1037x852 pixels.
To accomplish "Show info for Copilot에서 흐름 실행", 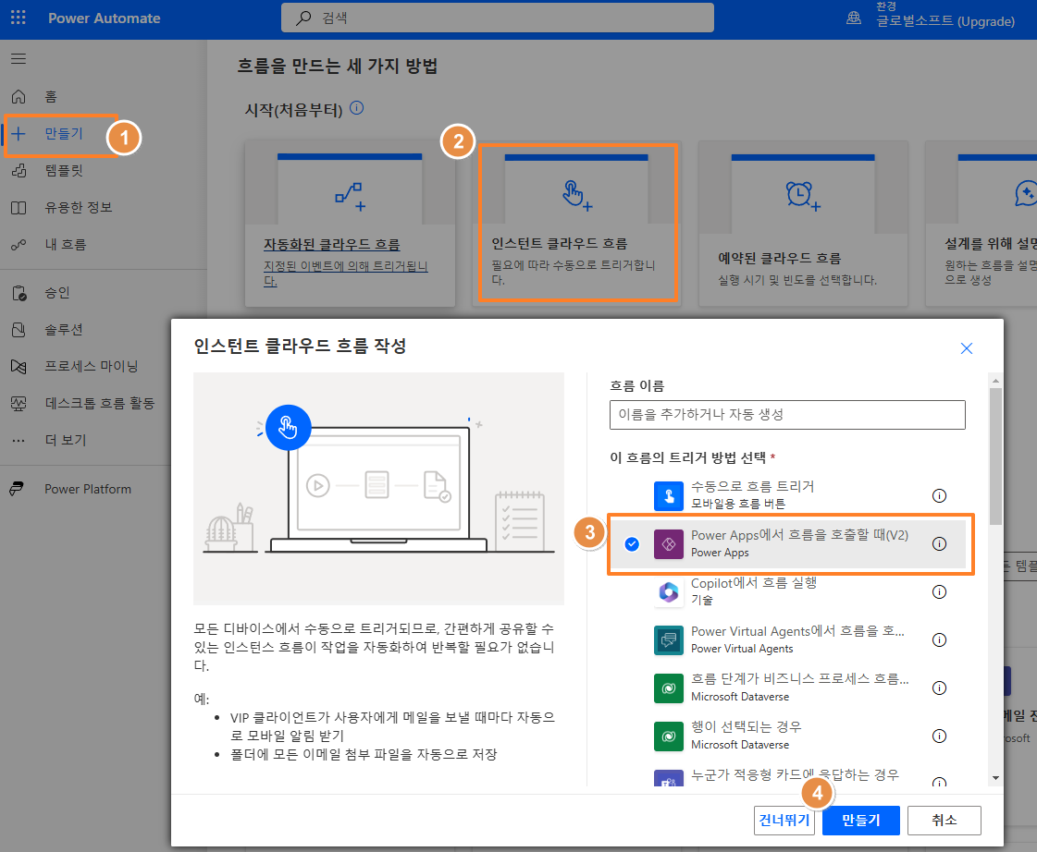I will [939, 591].
